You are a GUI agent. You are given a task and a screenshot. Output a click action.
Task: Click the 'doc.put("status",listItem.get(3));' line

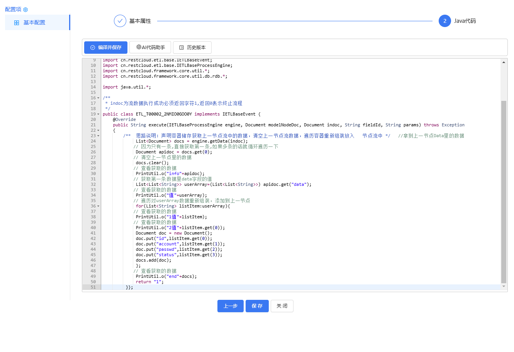[179, 255]
